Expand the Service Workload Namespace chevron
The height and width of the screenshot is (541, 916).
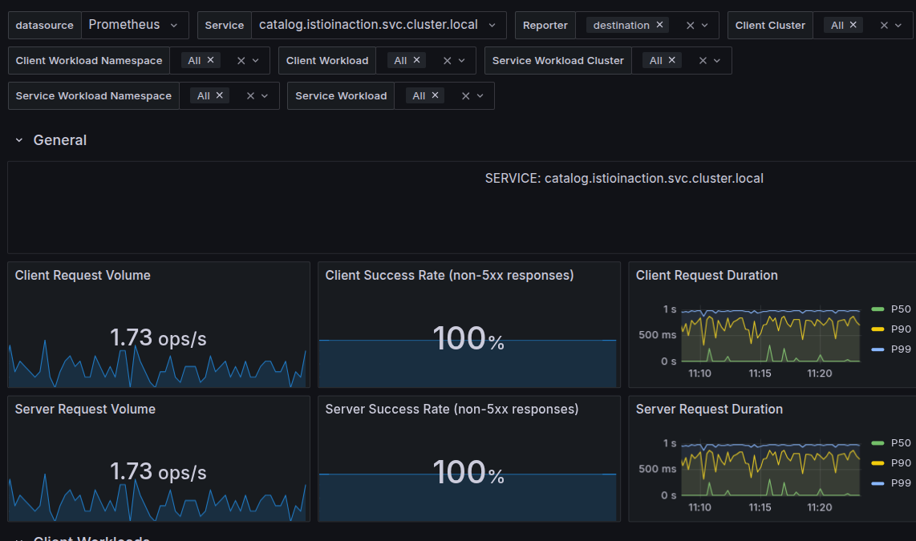coord(265,95)
